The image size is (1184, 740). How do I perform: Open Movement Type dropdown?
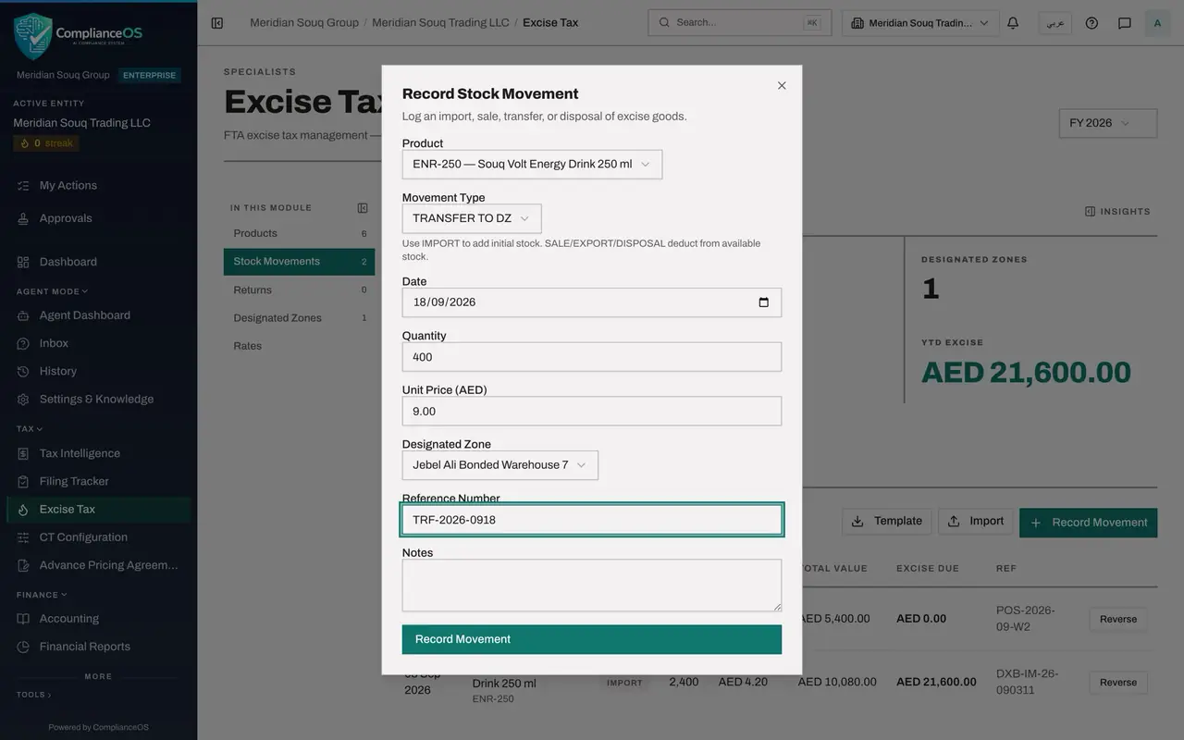472,218
